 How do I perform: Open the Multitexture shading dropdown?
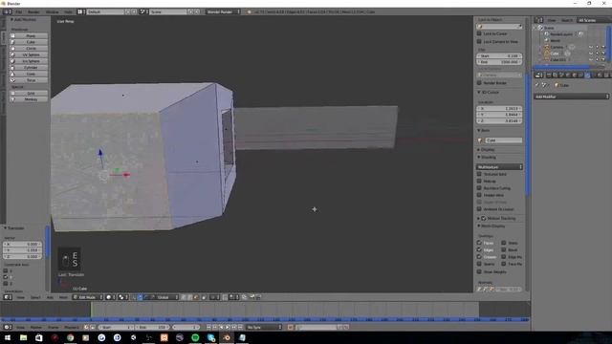pos(499,167)
